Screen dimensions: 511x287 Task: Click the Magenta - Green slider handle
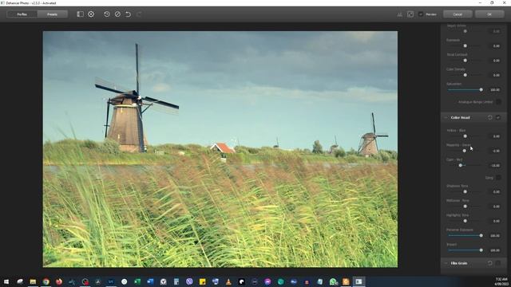click(x=465, y=151)
